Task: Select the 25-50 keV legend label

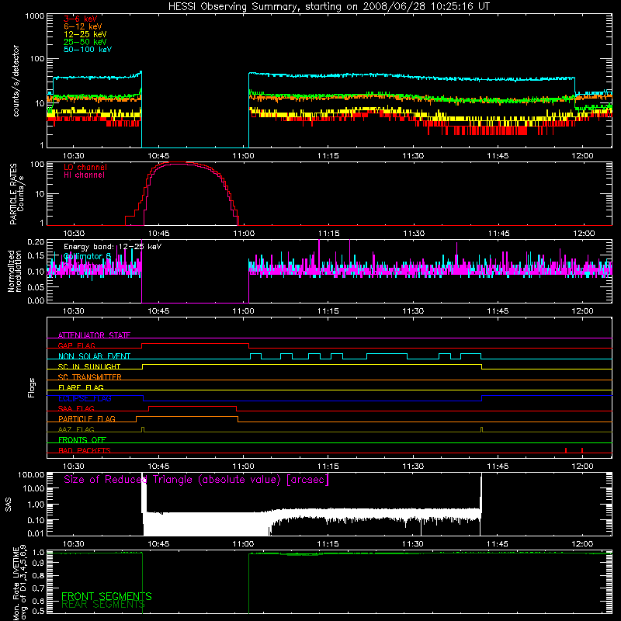Action: [85, 42]
